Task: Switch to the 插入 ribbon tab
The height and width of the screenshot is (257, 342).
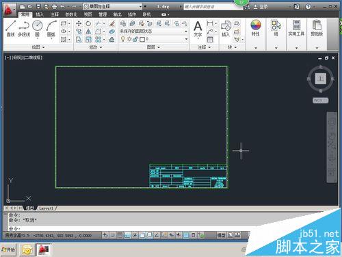Action: point(40,14)
